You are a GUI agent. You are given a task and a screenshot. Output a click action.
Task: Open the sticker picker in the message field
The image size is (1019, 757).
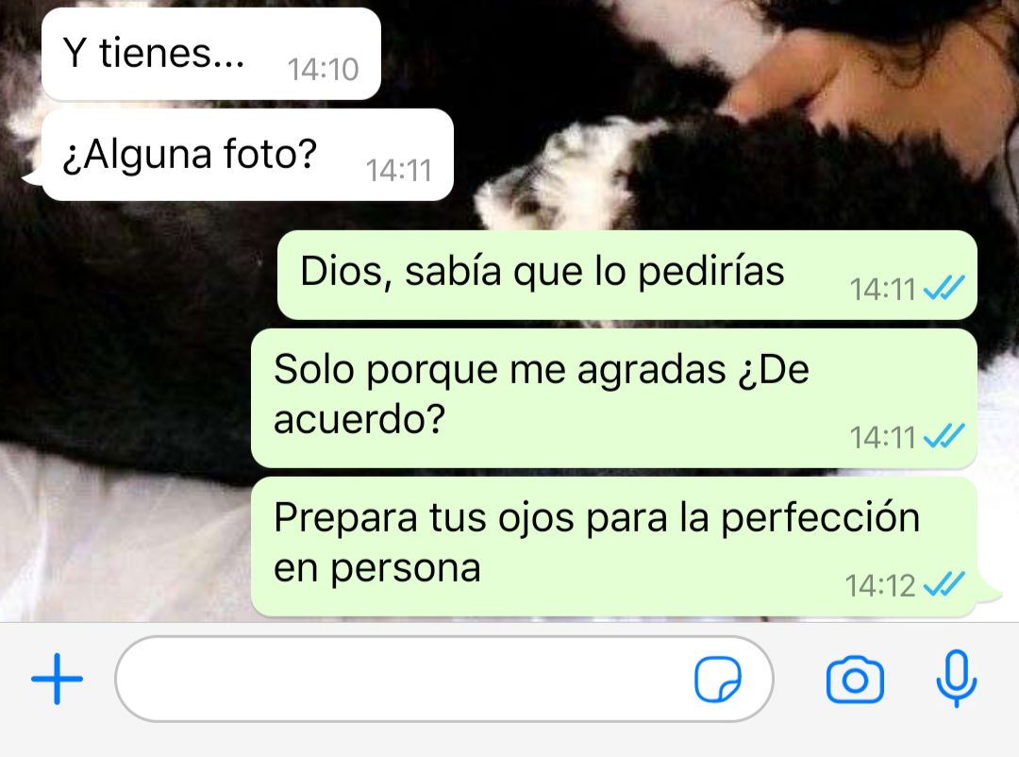pos(718,679)
